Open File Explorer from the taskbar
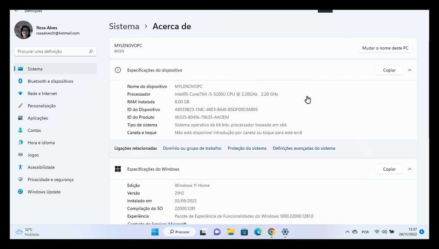439x249 pixels. [x=230, y=231]
